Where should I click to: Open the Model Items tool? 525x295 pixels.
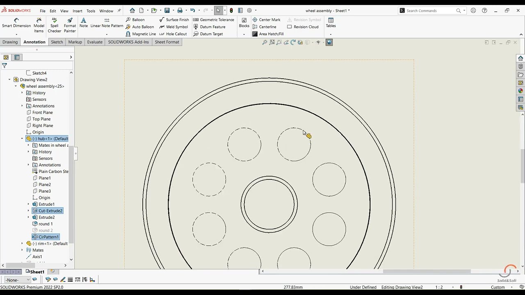39,25
